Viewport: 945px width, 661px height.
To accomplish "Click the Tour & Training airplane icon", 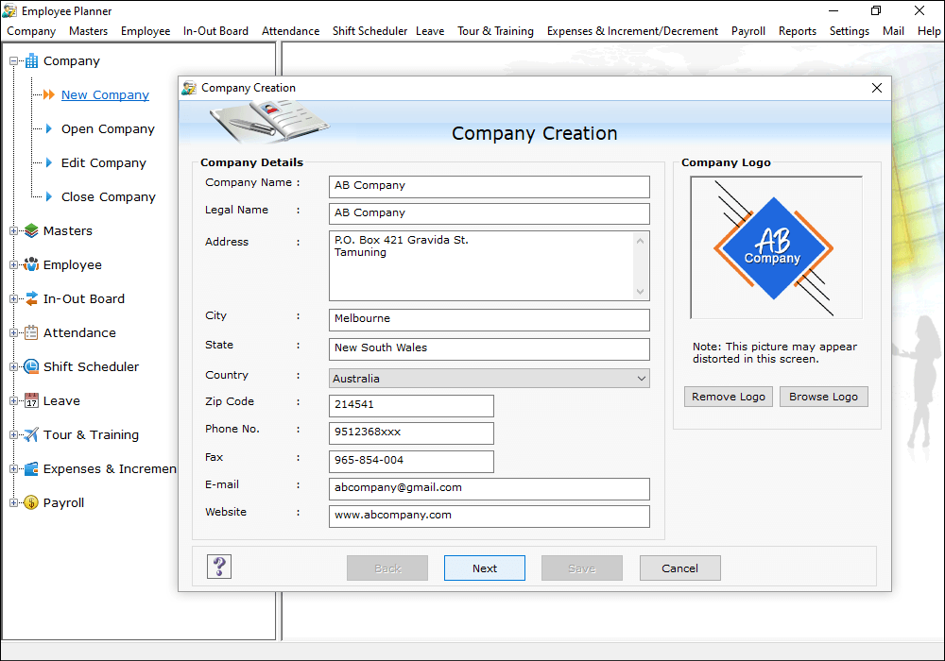I will click(31, 434).
